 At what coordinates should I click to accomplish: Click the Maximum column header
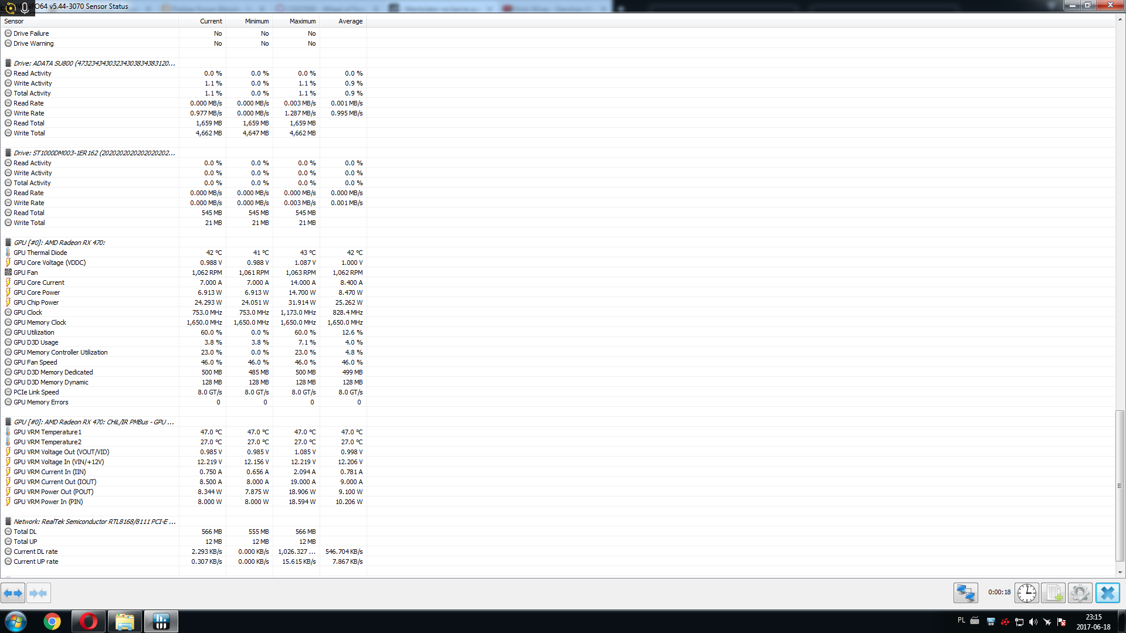296,21
